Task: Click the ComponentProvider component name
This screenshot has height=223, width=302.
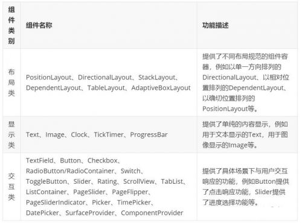Action: click(x=152, y=213)
